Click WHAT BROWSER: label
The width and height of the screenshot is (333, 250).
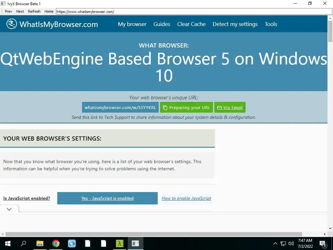[x=164, y=45]
